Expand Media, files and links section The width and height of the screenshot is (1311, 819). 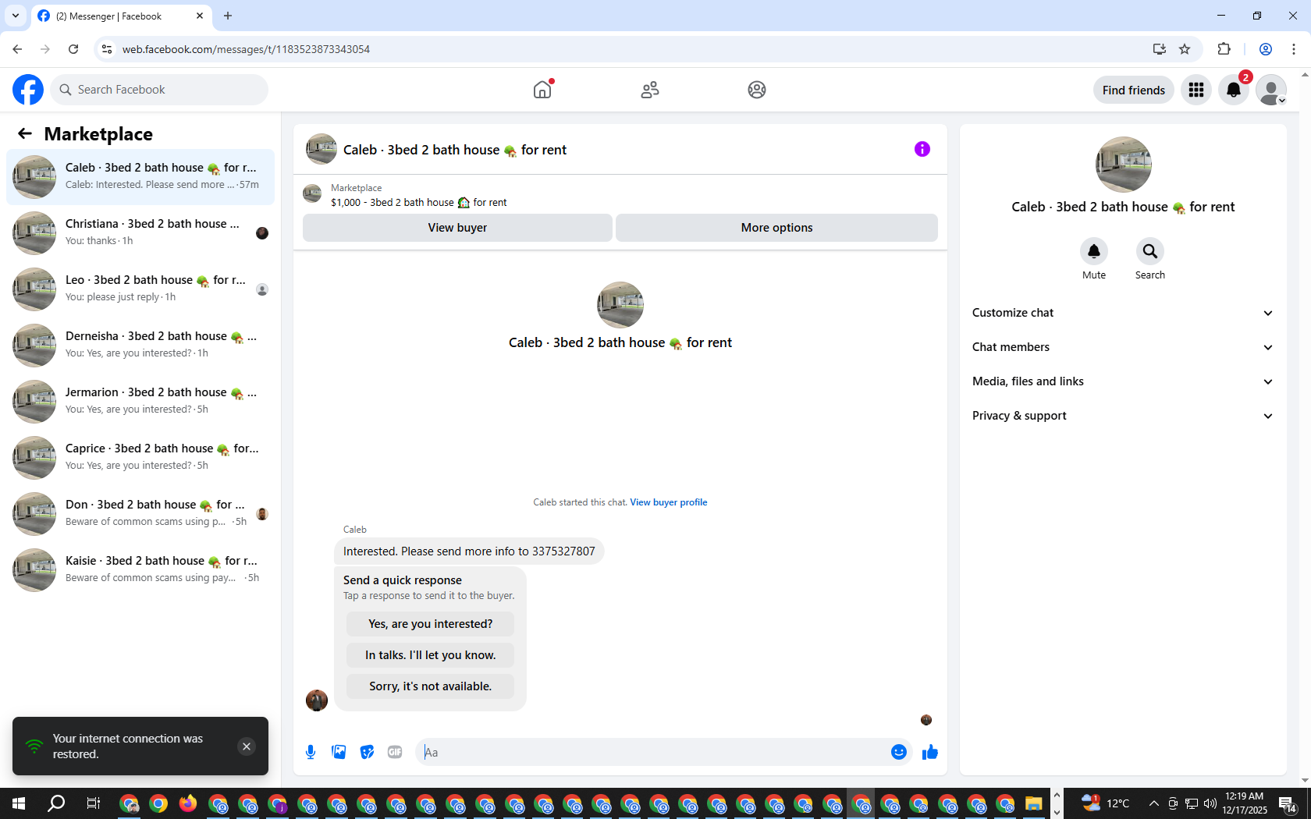pos(1123,381)
